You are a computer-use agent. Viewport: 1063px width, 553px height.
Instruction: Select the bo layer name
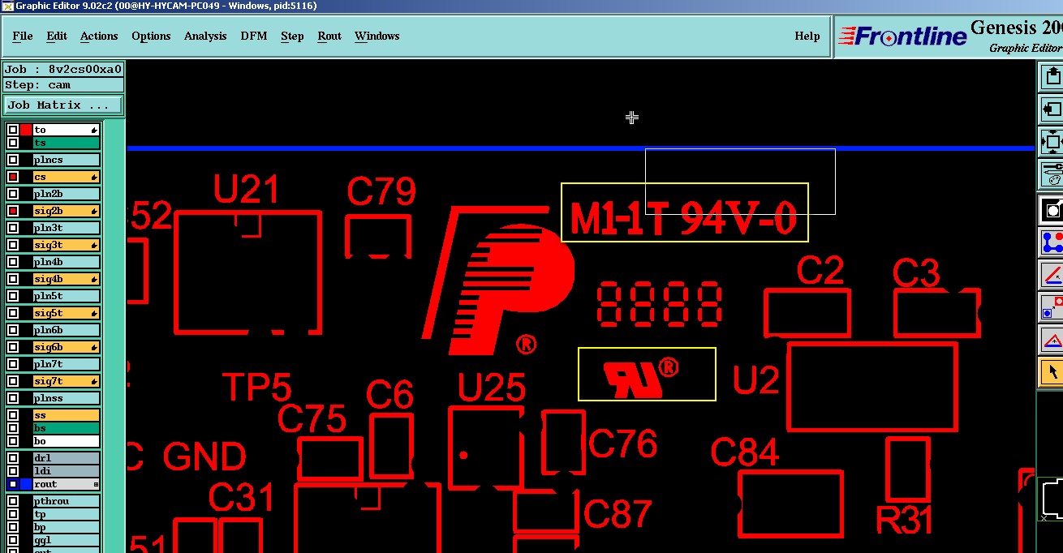(x=66, y=441)
